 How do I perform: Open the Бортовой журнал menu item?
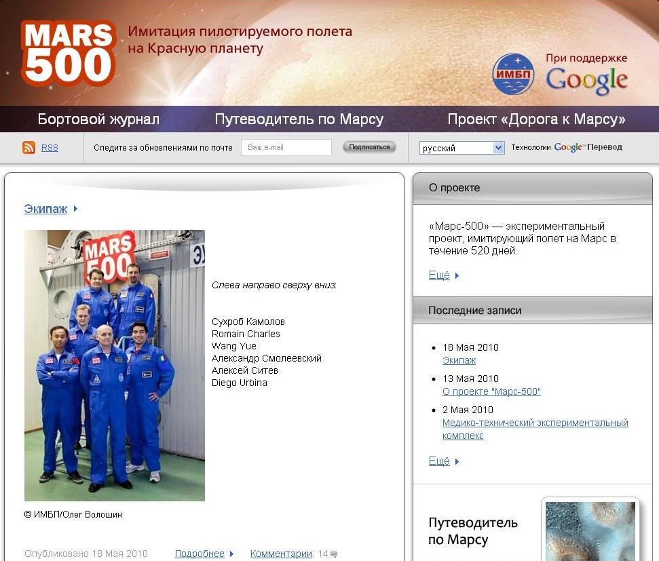(x=98, y=119)
